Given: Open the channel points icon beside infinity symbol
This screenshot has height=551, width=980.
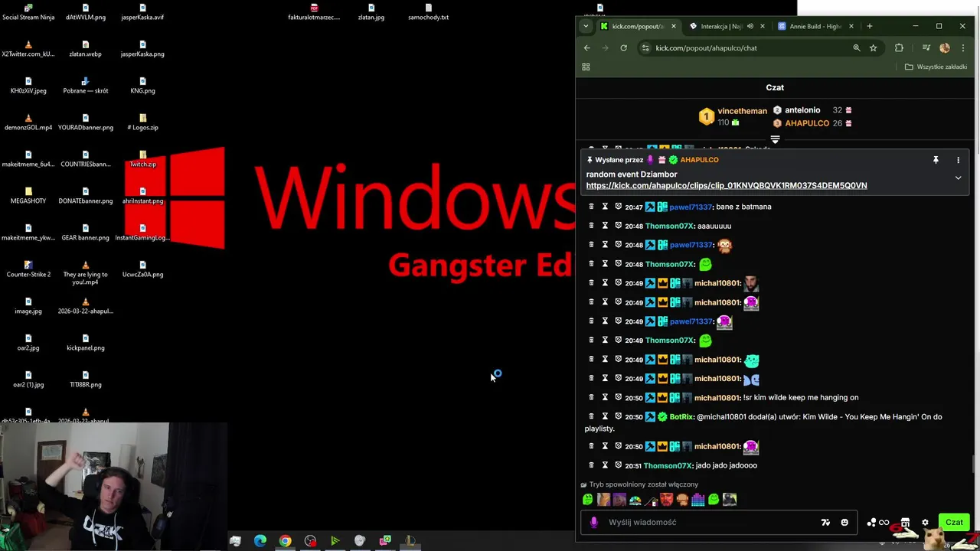Looking at the screenshot, I should [871, 523].
